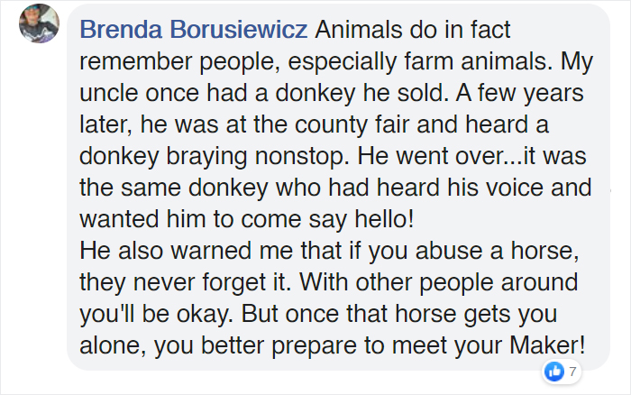
Task: Click the word "Maker!" ending the comment
Action: click(547, 345)
